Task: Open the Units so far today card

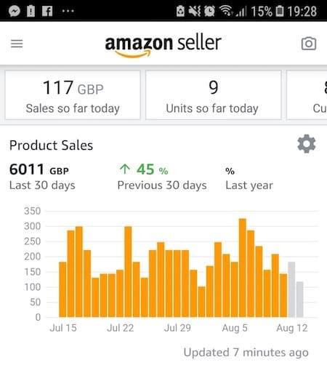Action: [214, 95]
